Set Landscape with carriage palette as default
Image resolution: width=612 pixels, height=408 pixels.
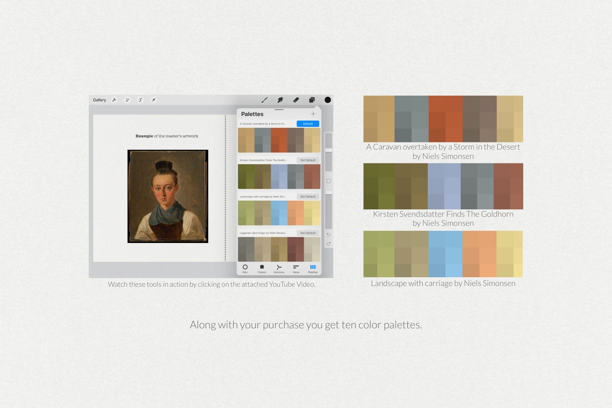[x=308, y=197]
